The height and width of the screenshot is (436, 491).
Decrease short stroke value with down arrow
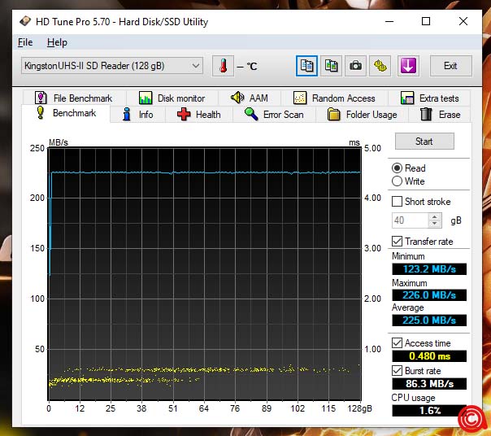[x=435, y=224]
